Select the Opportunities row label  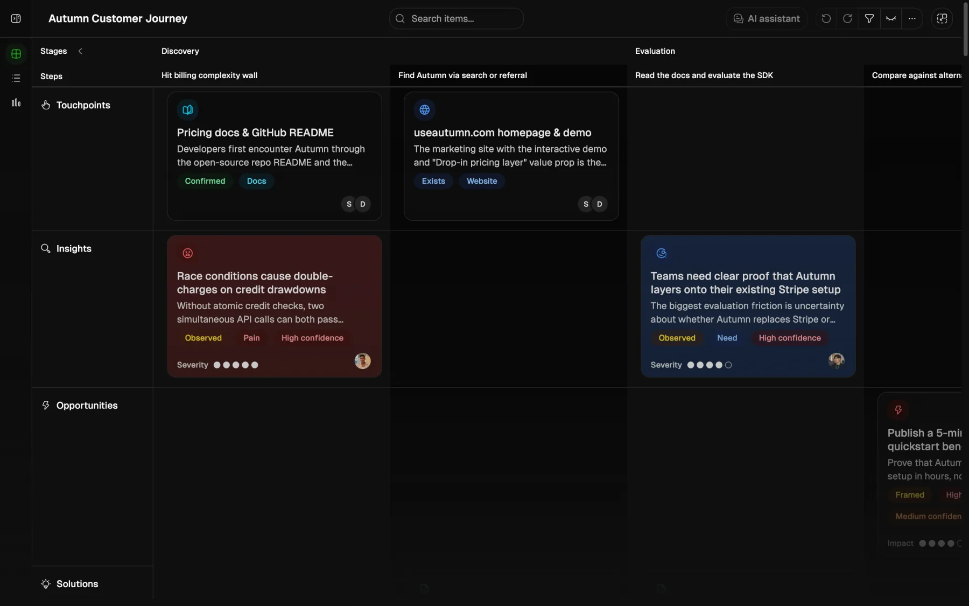tap(87, 405)
